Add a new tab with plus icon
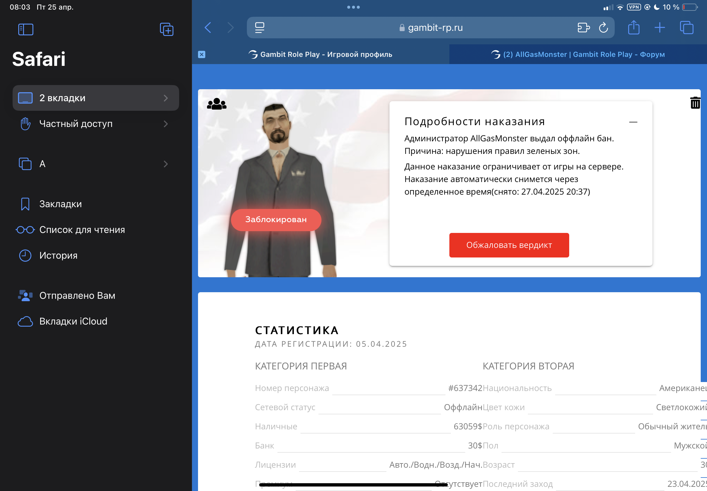 point(659,28)
